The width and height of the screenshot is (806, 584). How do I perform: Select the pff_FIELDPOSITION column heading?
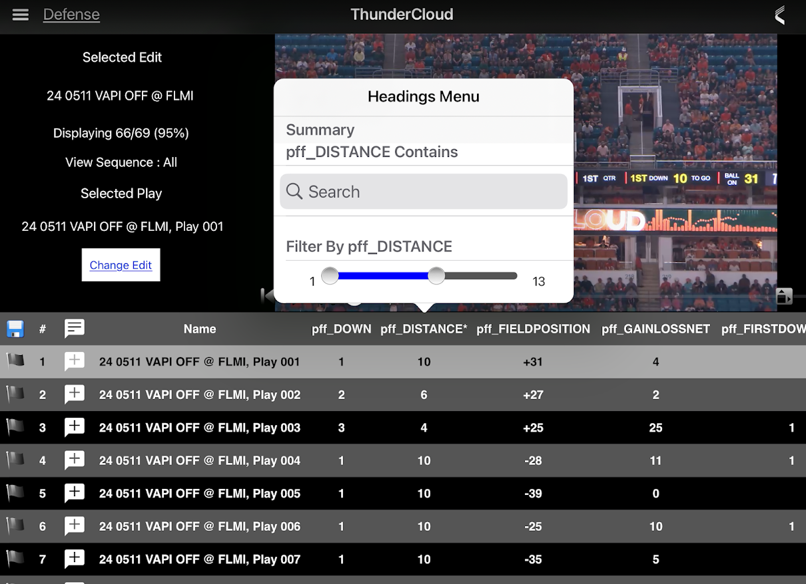pos(533,329)
